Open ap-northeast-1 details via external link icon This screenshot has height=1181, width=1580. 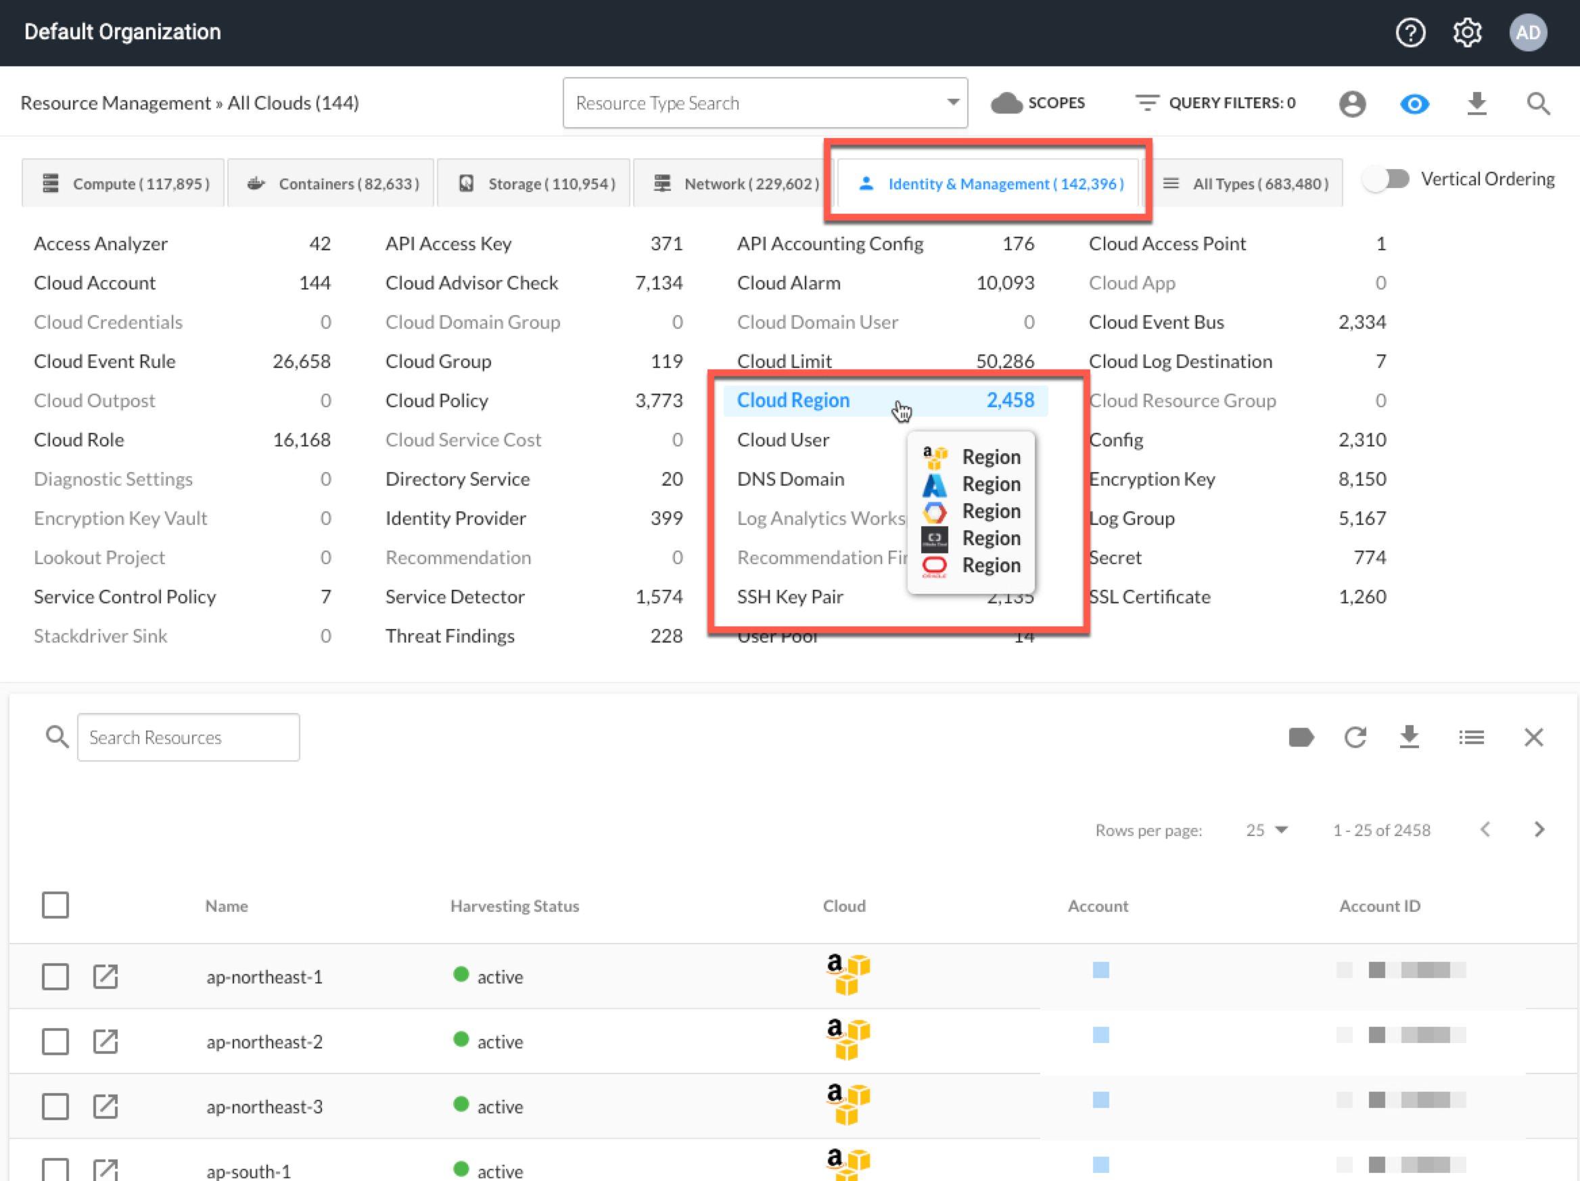(x=106, y=976)
